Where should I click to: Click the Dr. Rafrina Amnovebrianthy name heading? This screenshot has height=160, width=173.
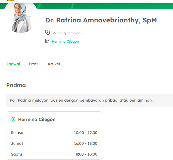101,20
